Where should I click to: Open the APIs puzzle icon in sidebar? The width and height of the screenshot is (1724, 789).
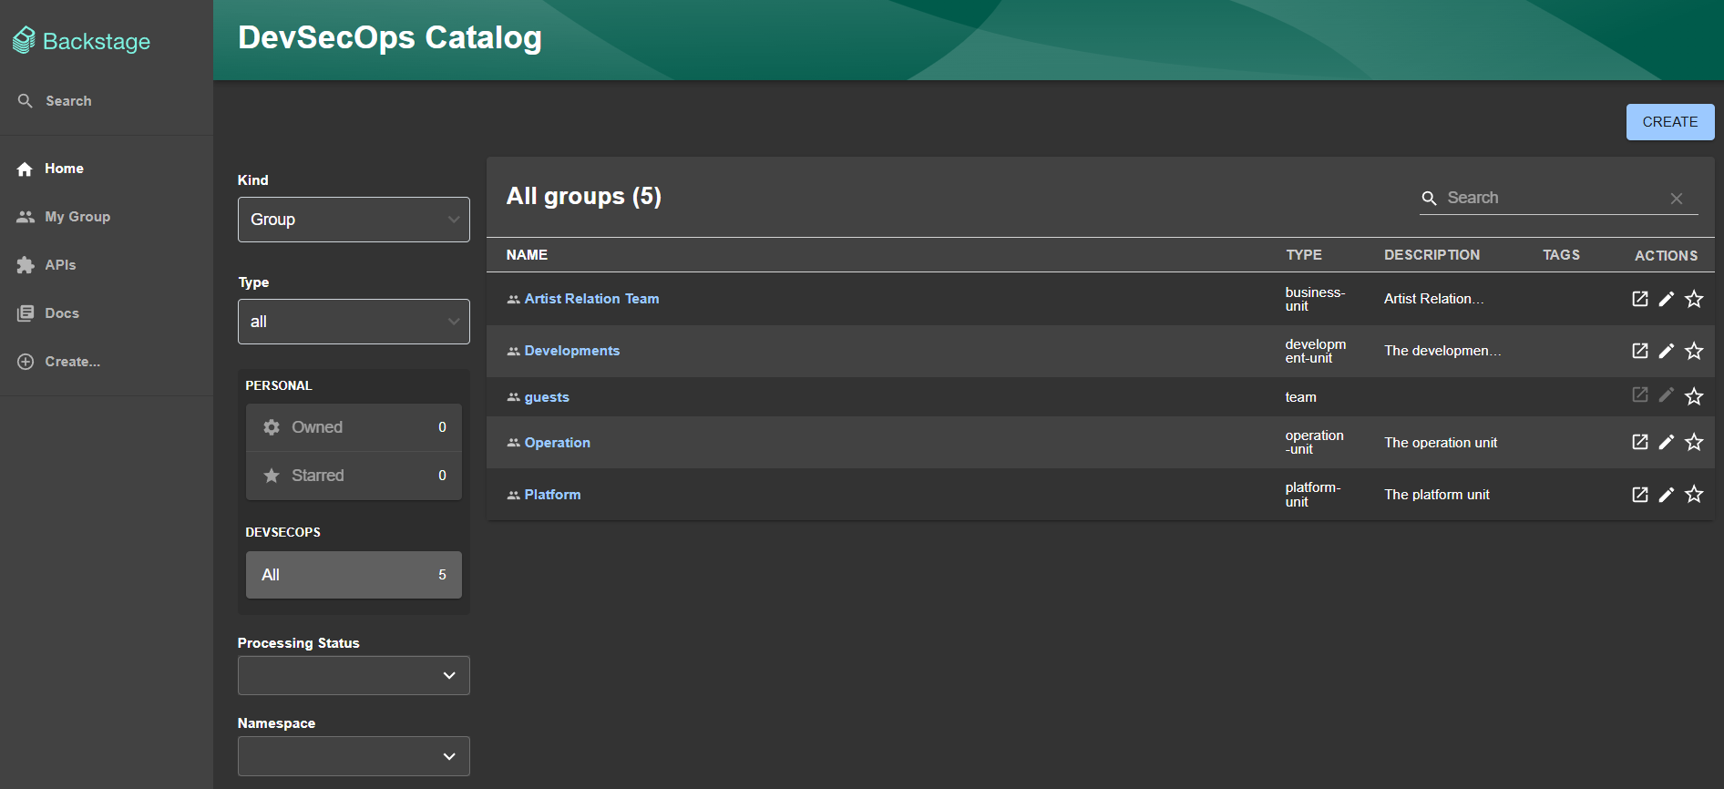(26, 265)
